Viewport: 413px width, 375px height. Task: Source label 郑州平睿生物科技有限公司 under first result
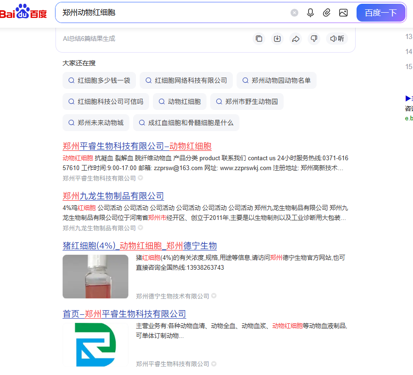point(99,178)
